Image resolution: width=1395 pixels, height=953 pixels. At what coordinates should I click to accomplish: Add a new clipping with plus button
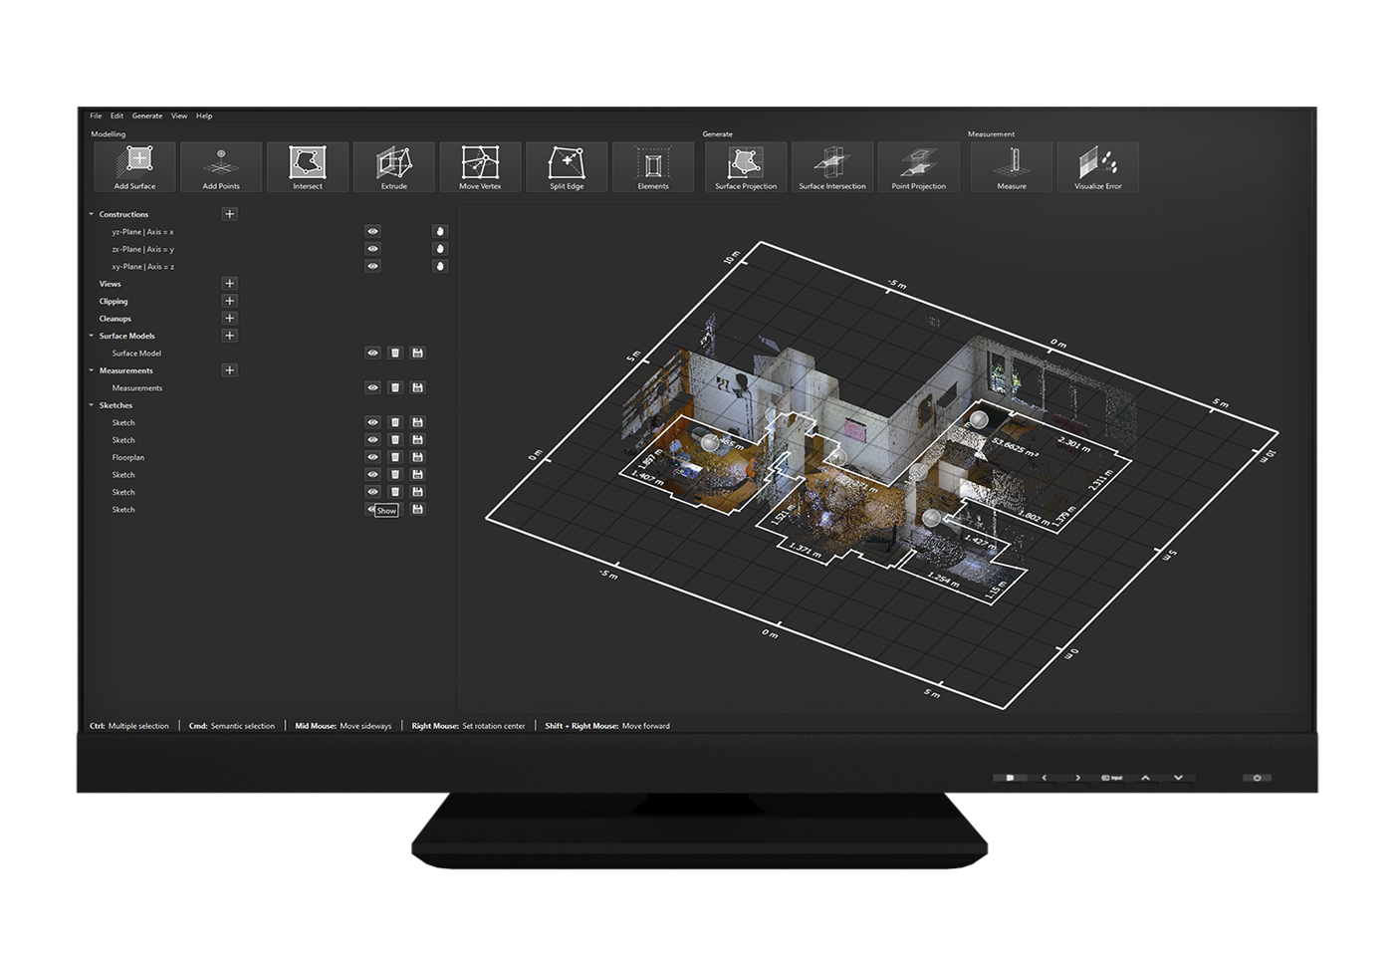tap(229, 301)
